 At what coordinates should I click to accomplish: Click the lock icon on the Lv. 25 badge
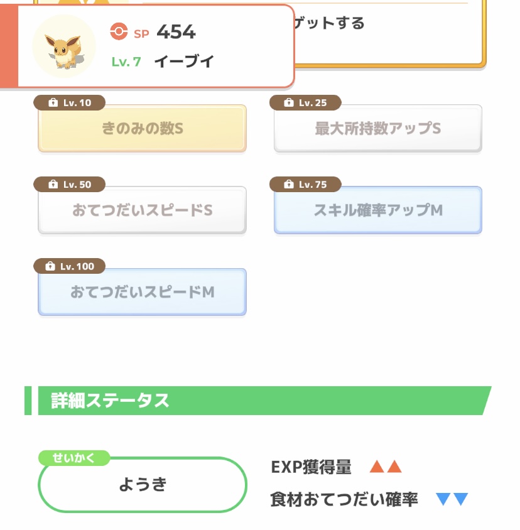pyautogui.click(x=289, y=102)
